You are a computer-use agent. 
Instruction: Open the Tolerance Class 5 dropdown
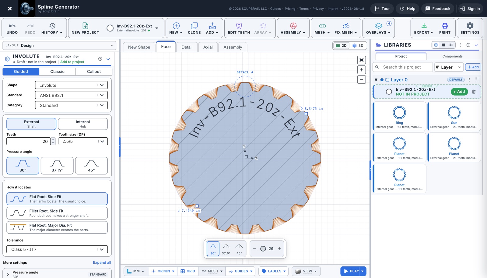[x=57, y=249]
